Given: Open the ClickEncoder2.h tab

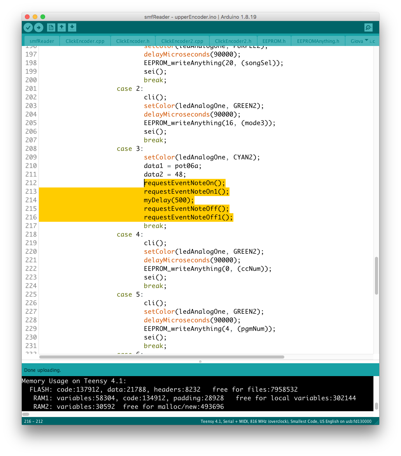Looking at the screenshot, I should [x=233, y=41].
